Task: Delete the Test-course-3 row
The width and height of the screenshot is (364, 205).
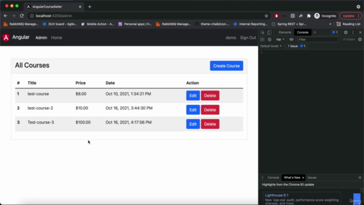Action: click(x=210, y=124)
